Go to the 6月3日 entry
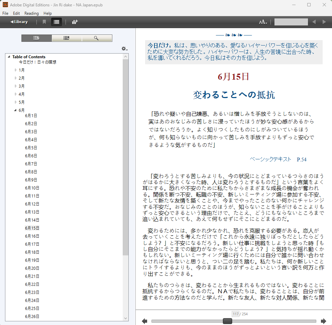Viewport: 332px width, 325px height. point(31,132)
